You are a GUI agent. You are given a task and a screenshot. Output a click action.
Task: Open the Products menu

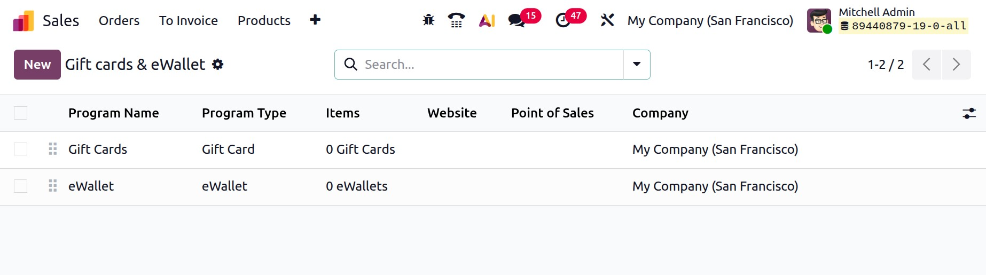264,21
